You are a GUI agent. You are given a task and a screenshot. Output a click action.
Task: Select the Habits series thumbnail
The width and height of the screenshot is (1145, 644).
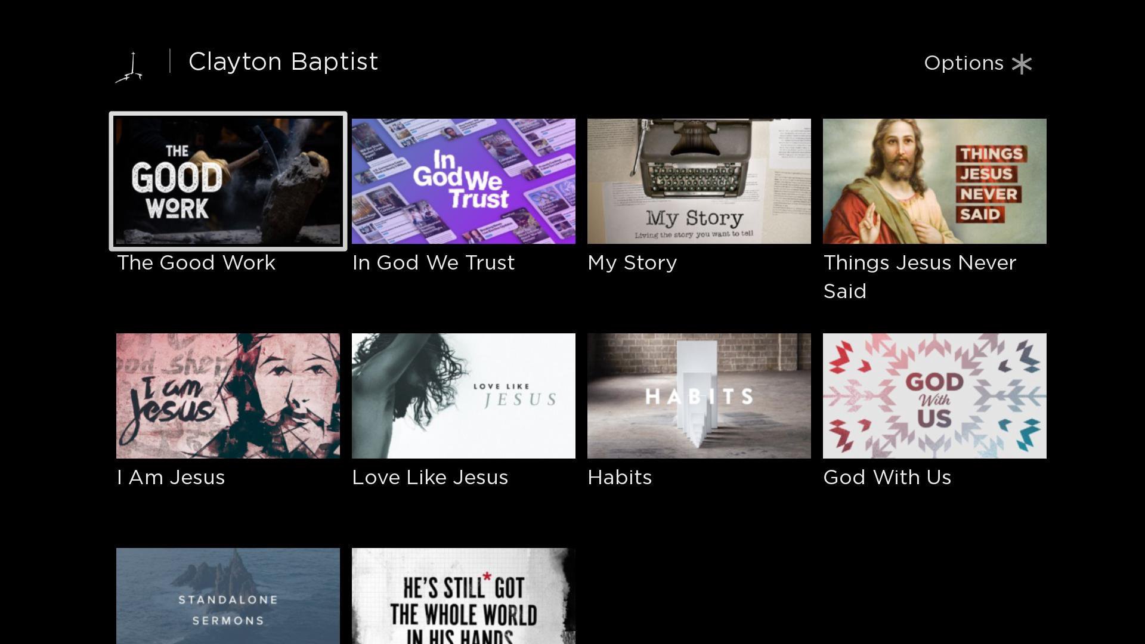click(x=699, y=396)
